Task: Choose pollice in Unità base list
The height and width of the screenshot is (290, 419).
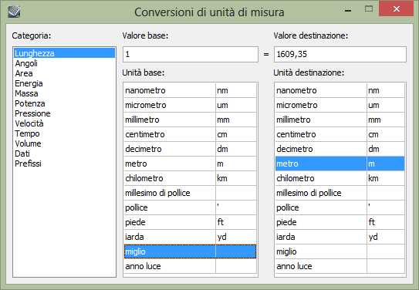Action: tap(190, 207)
